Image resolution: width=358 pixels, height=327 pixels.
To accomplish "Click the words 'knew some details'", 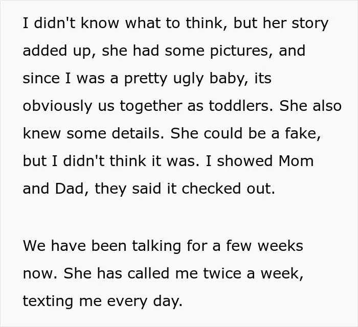I will (x=92, y=133).
